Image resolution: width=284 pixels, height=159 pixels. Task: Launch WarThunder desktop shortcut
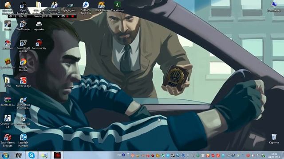pos(23,26)
